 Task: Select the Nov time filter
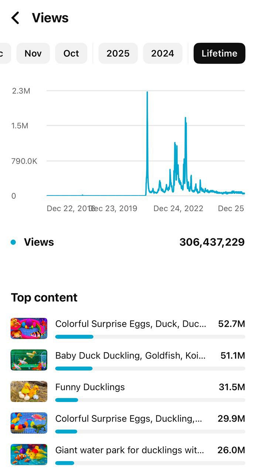coord(33,53)
